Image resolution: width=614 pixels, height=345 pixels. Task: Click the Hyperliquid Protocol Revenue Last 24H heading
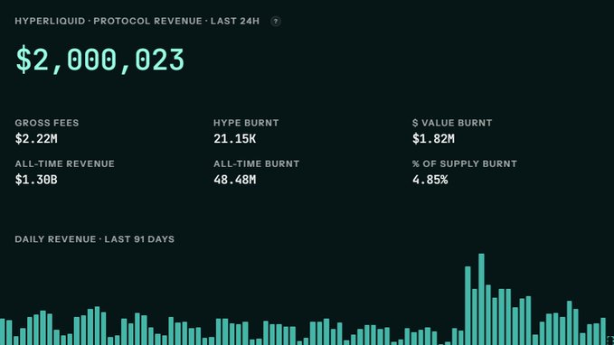(137, 21)
